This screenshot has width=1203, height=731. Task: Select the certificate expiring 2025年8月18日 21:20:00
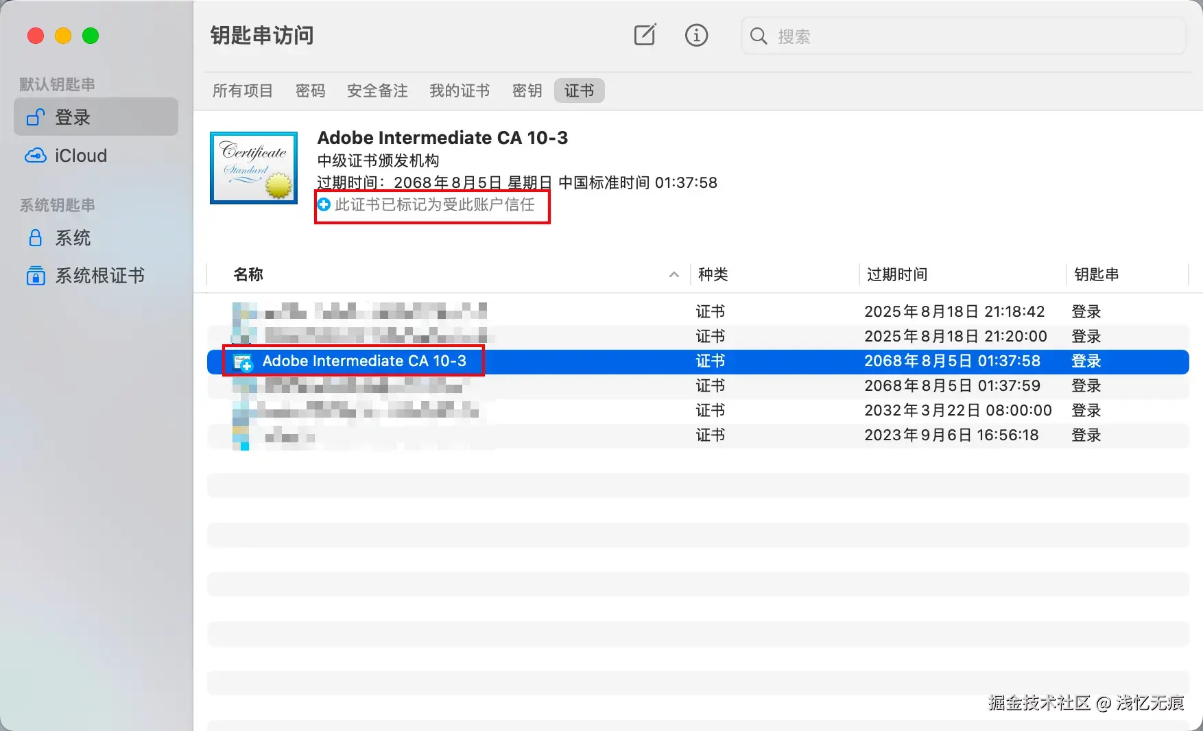click(x=698, y=337)
